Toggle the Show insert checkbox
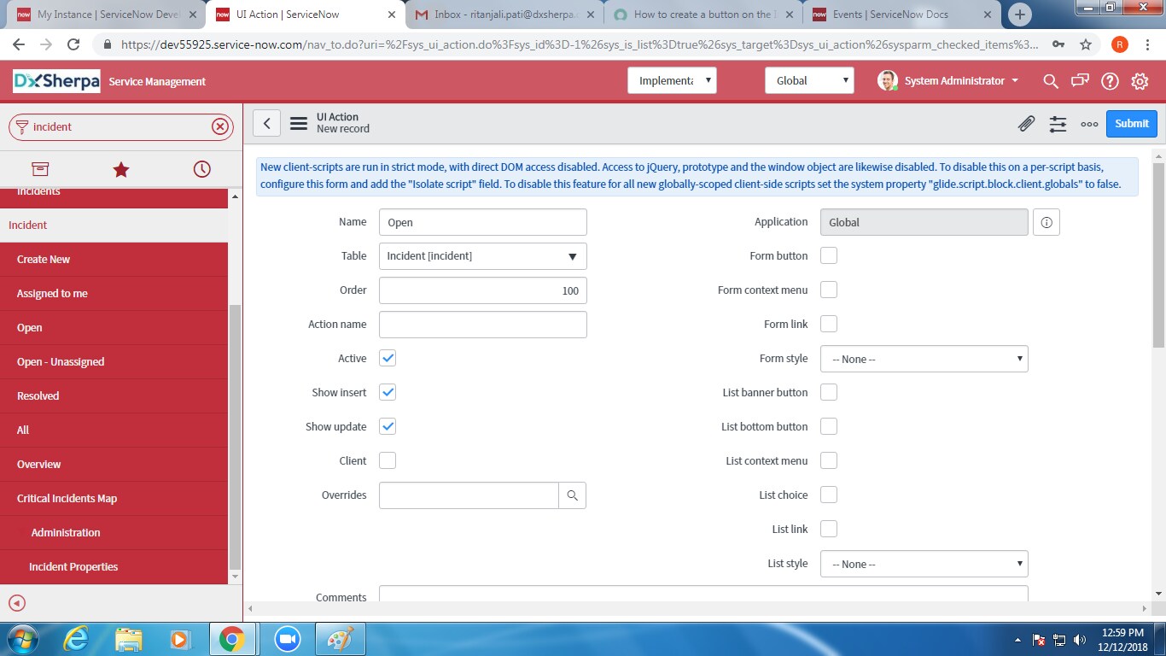The height and width of the screenshot is (656, 1166). [388, 392]
